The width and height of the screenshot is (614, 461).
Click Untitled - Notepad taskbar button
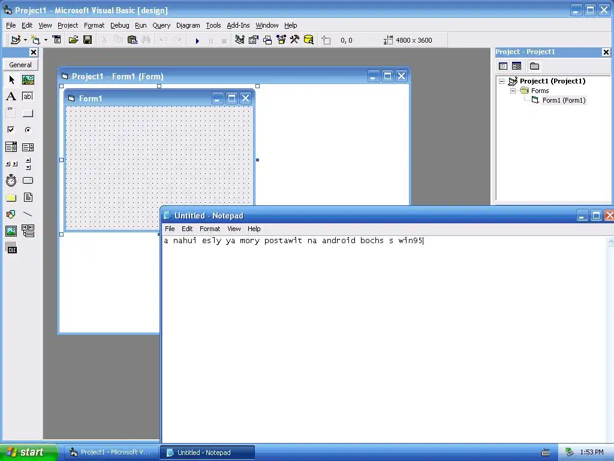[x=207, y=452]
